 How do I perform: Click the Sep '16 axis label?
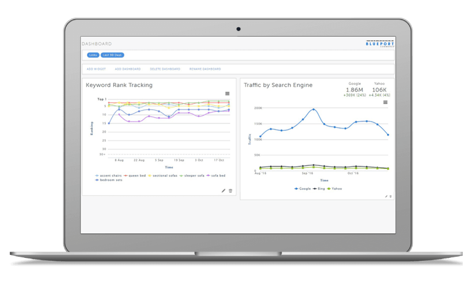(307, 173)
